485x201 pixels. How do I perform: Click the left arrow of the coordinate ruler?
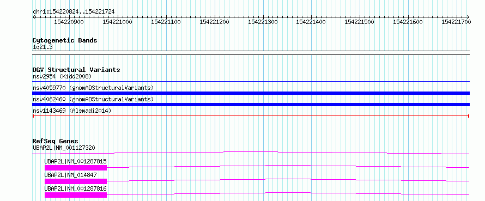point(34,17)
